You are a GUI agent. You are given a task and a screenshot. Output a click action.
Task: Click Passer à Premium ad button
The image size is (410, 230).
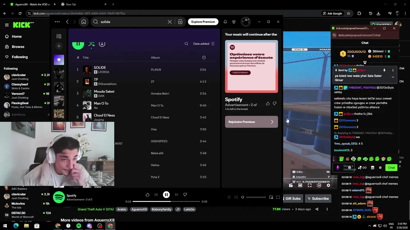pos(240,73)
